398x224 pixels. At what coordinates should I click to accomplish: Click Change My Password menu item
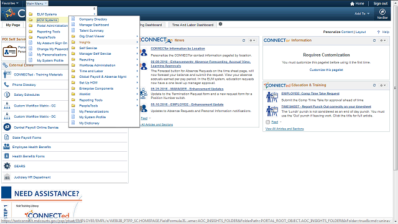tap(52, 49)
